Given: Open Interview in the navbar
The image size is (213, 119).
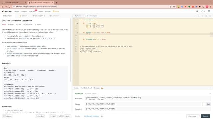Looking at the screenshot, I should [x=32, y=11].
